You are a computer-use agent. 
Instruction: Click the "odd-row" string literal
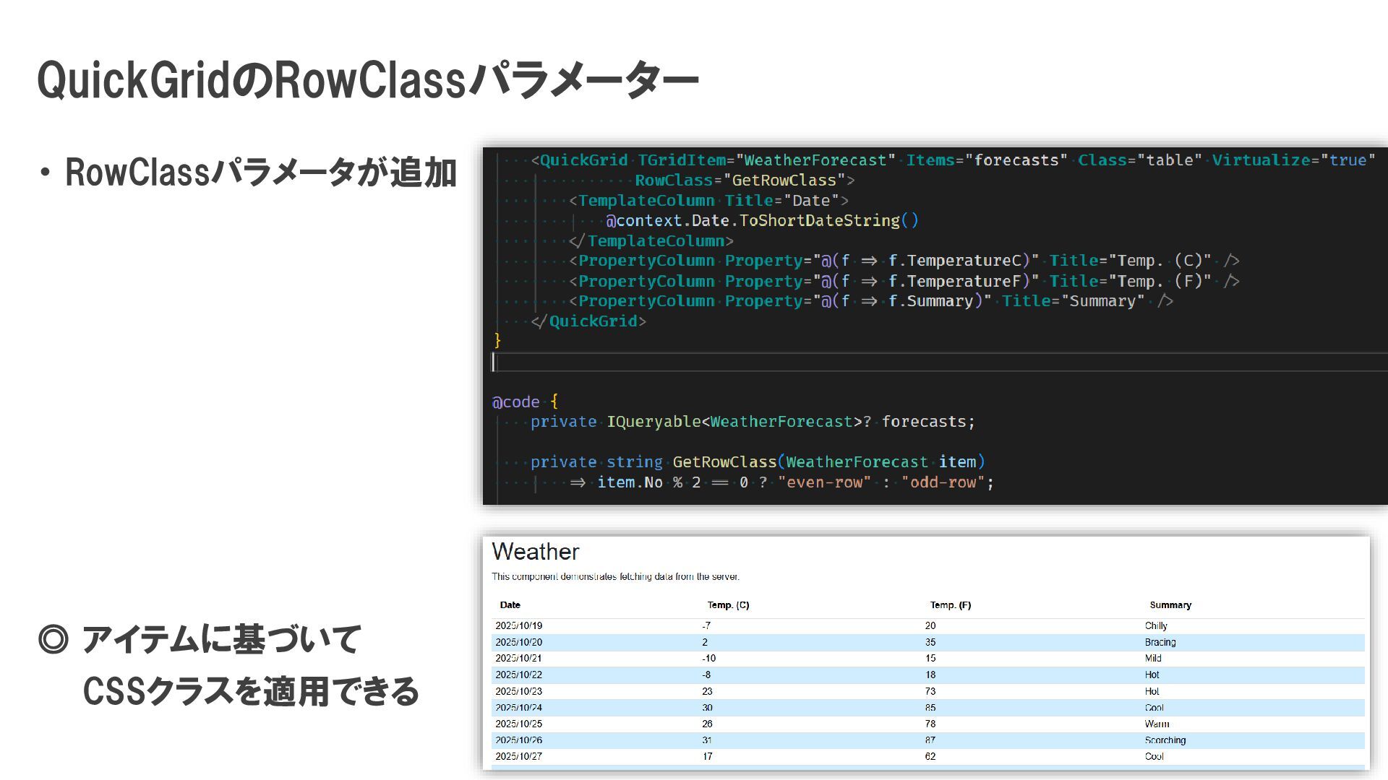(x=942, y=482)
